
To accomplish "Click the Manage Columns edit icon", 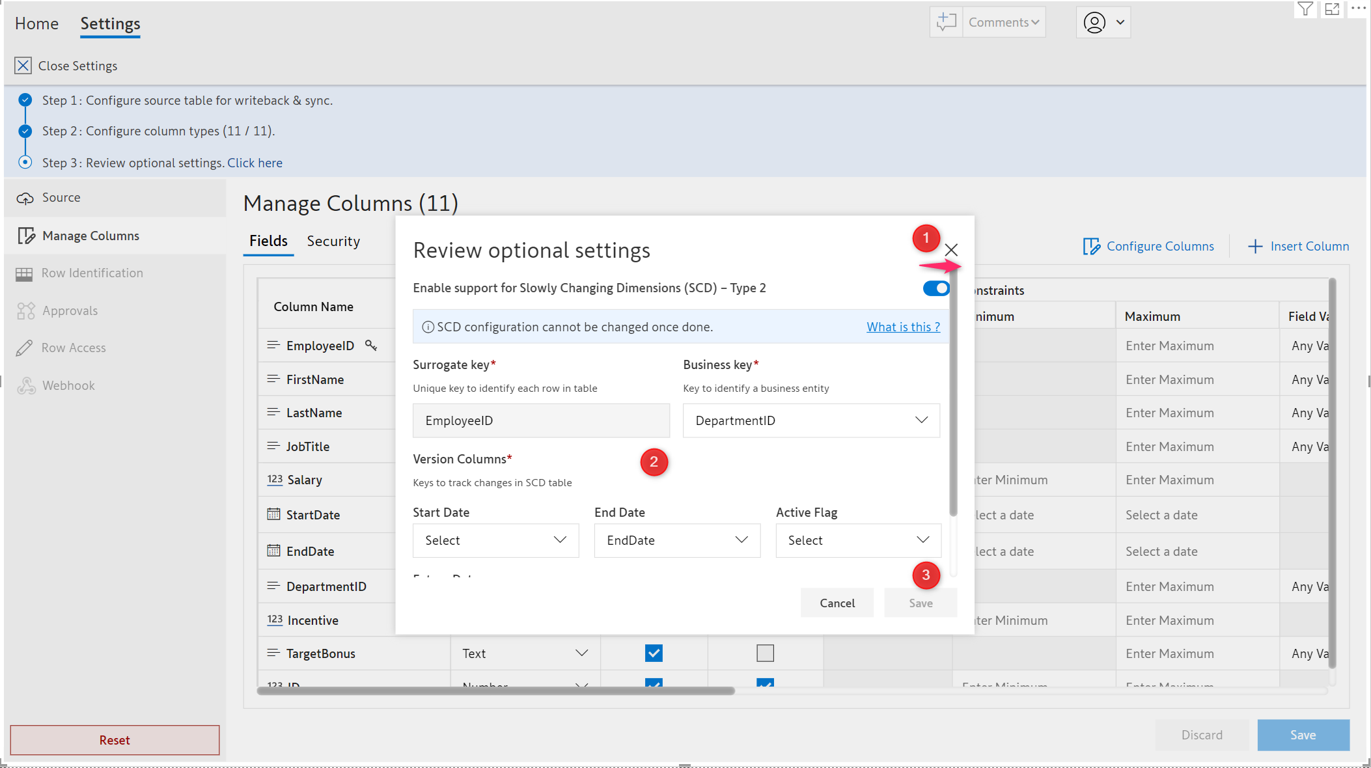I will (x=26, y=236).
